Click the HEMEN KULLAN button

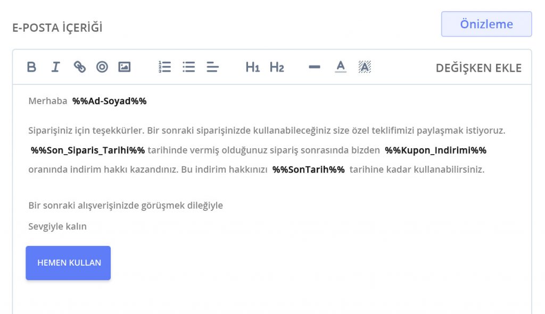[x=68, y=263]
